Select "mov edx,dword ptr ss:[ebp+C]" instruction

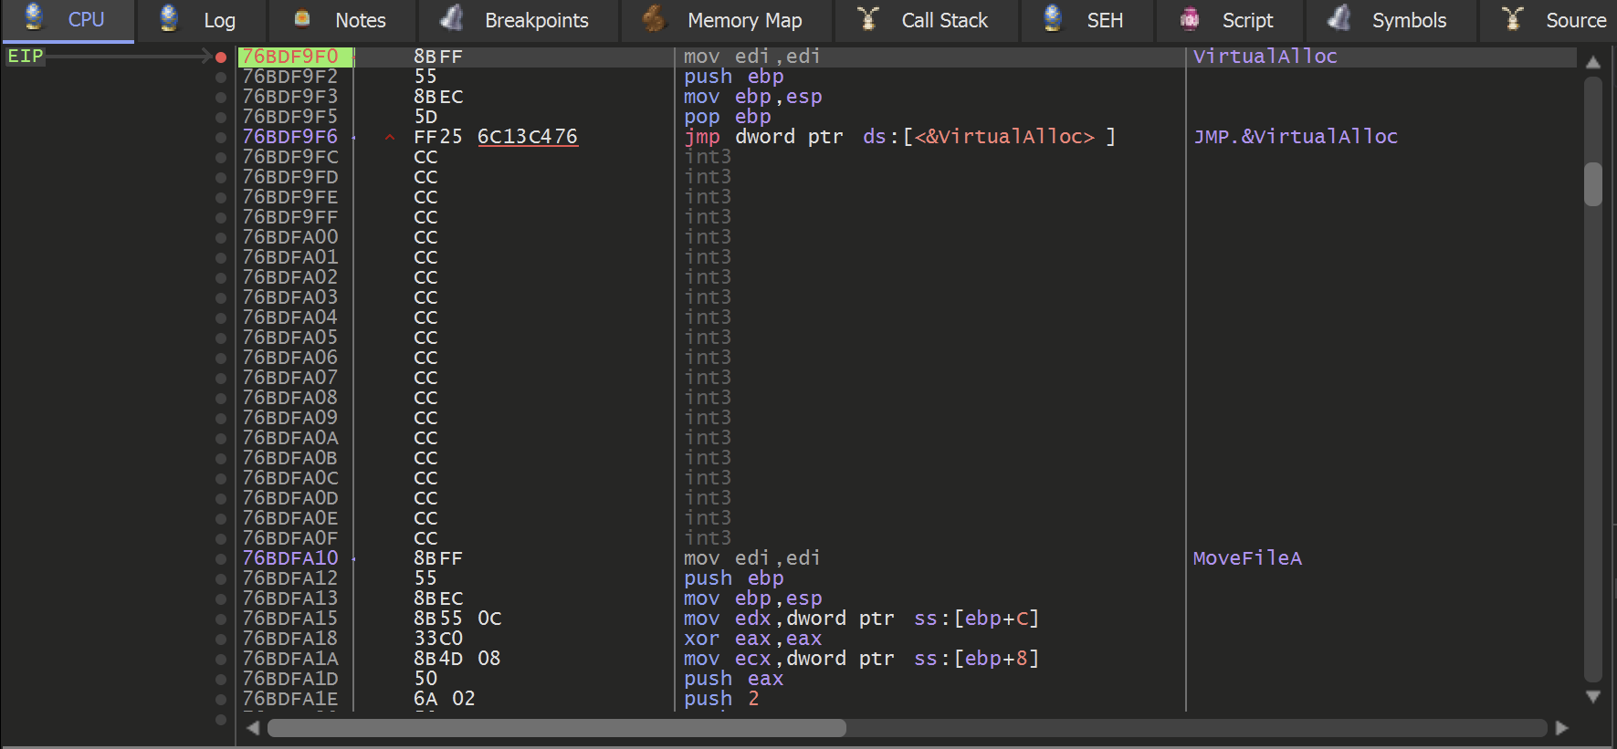click(x=862, y=619)
